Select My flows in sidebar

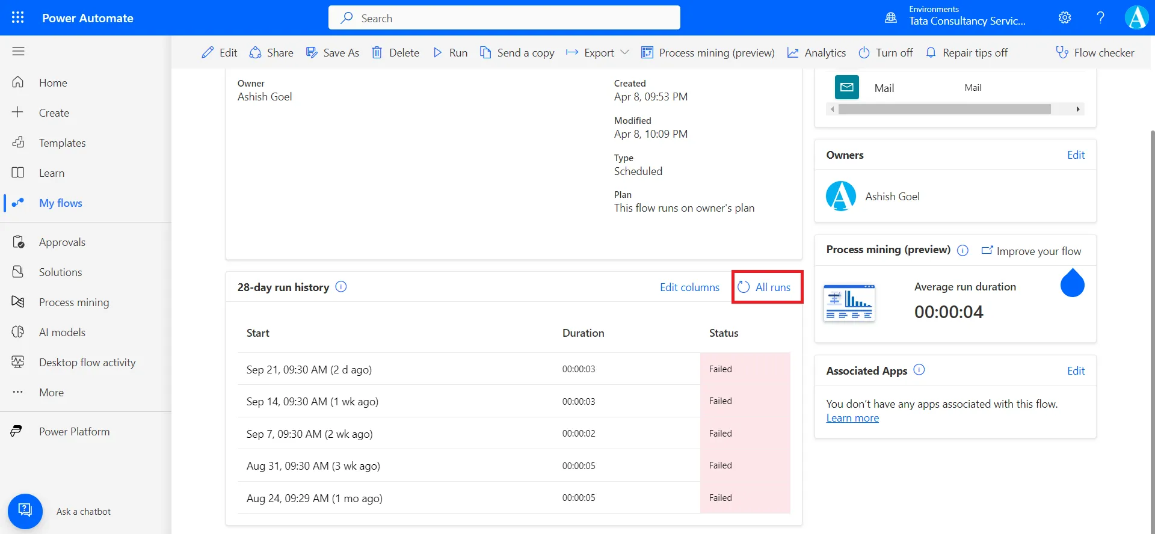pyautogui.click(x=85, y=203)
